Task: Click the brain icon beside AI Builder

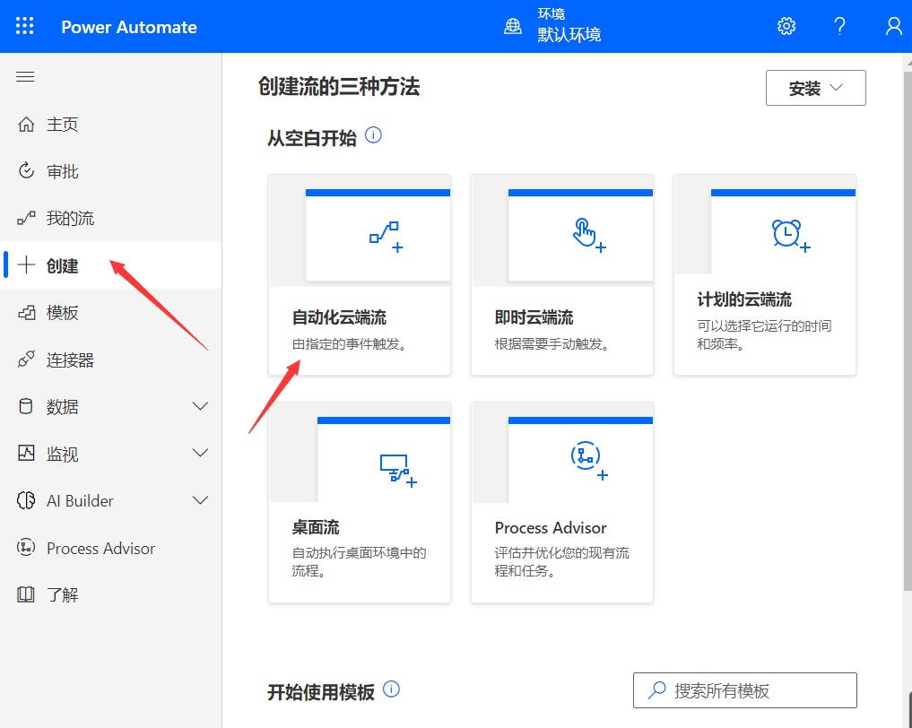Action: [26, 500]
